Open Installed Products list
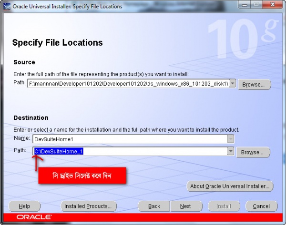 coord(89,206)
